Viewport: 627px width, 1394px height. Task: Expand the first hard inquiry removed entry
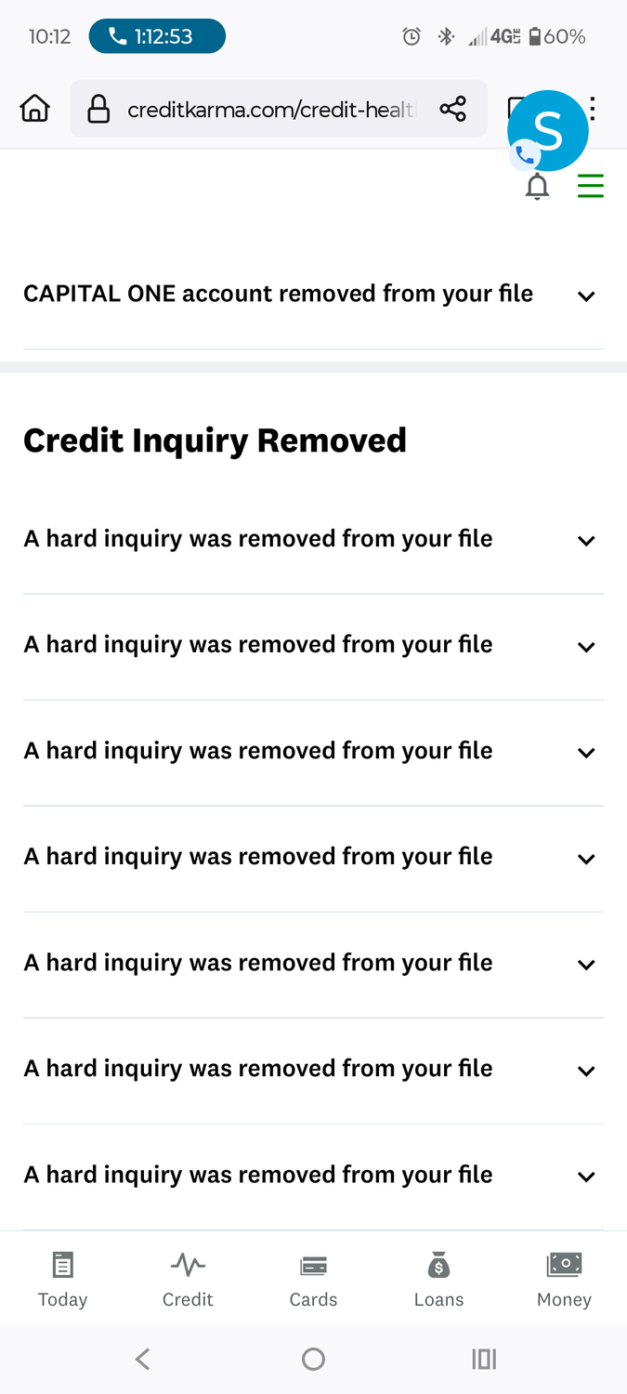point(313,541)
